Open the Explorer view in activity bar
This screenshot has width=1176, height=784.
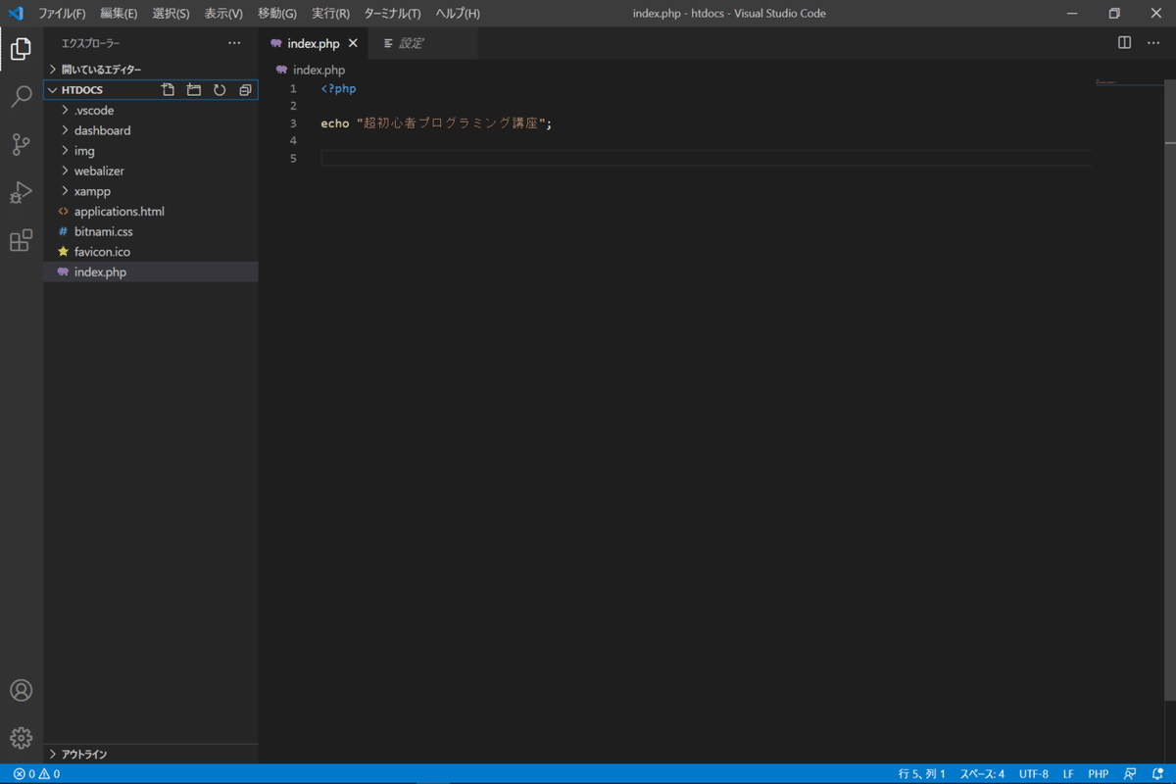click(21, 48)
